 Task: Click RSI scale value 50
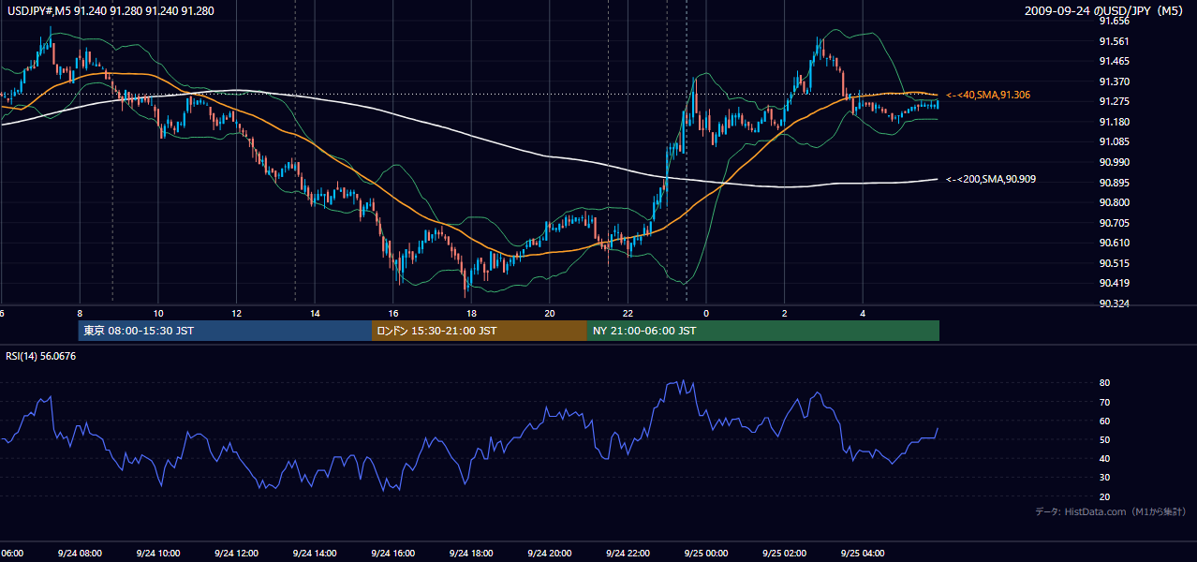click(1104, 439)
